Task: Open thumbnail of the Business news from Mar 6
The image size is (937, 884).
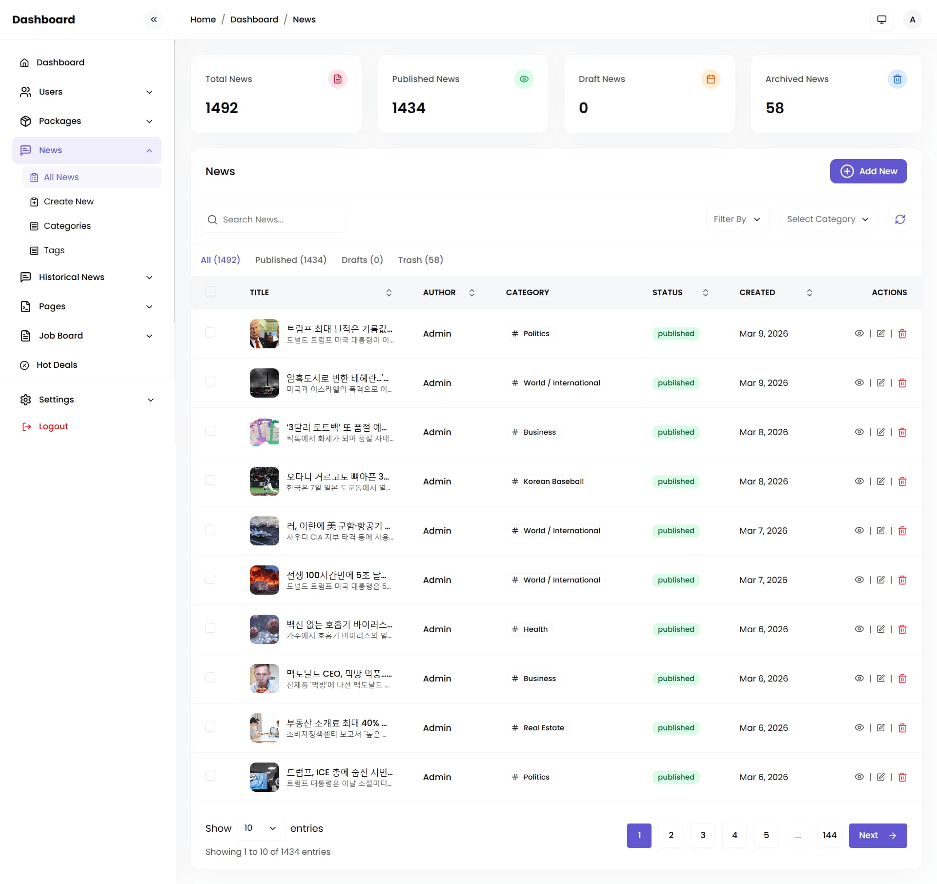Action: point(264,678)
